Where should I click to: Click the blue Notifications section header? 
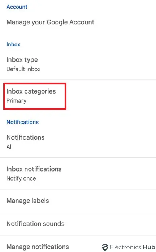(22, 122)
